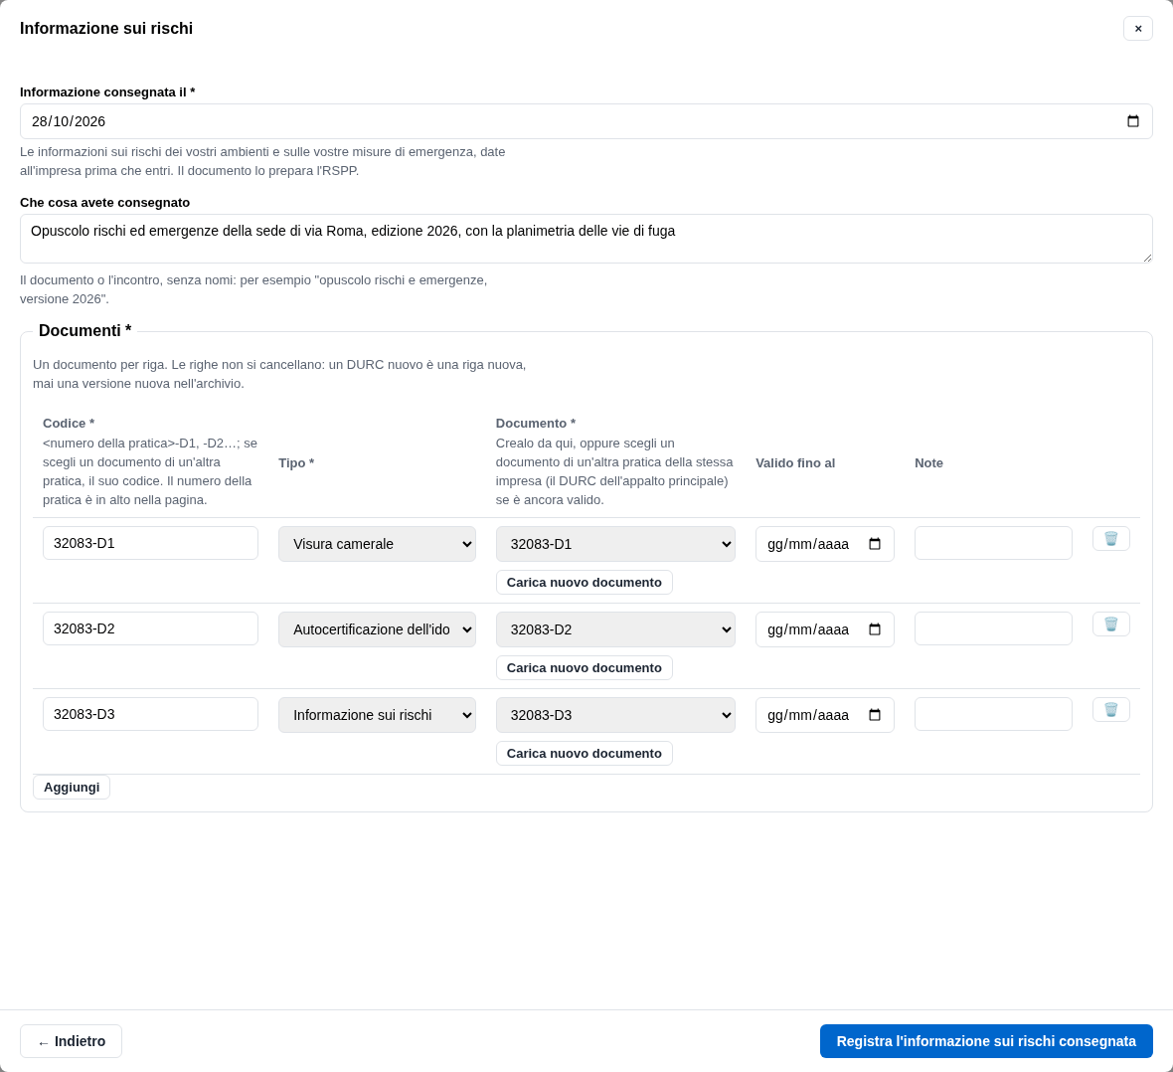Viewport: 1173px width, 1072px height.
Task: Open calendar icon in 32083-D1 validity date
Action: [x=875, y=544]
